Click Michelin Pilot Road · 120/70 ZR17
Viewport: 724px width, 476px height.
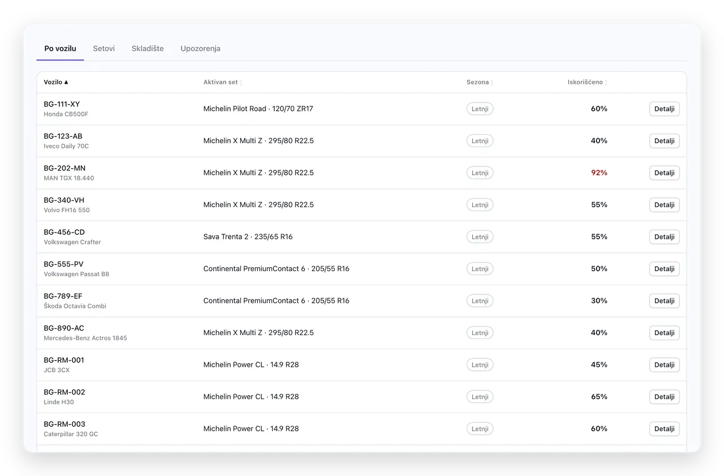[x=258, y=109]
